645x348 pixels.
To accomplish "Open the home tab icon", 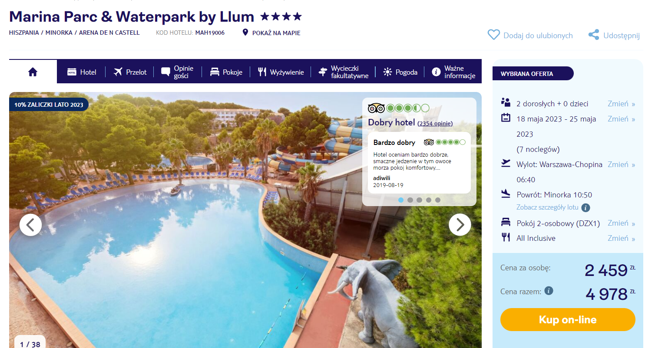I will [33, 72].
